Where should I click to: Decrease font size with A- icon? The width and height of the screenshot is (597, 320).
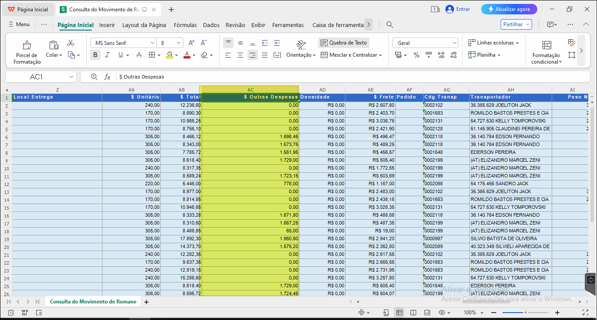coord(204,43)
